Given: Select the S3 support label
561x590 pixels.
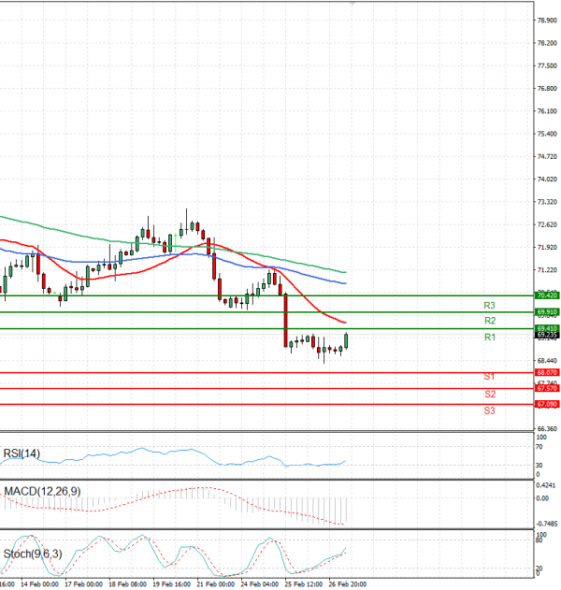Looking at the screenshot, I should 489,410.
